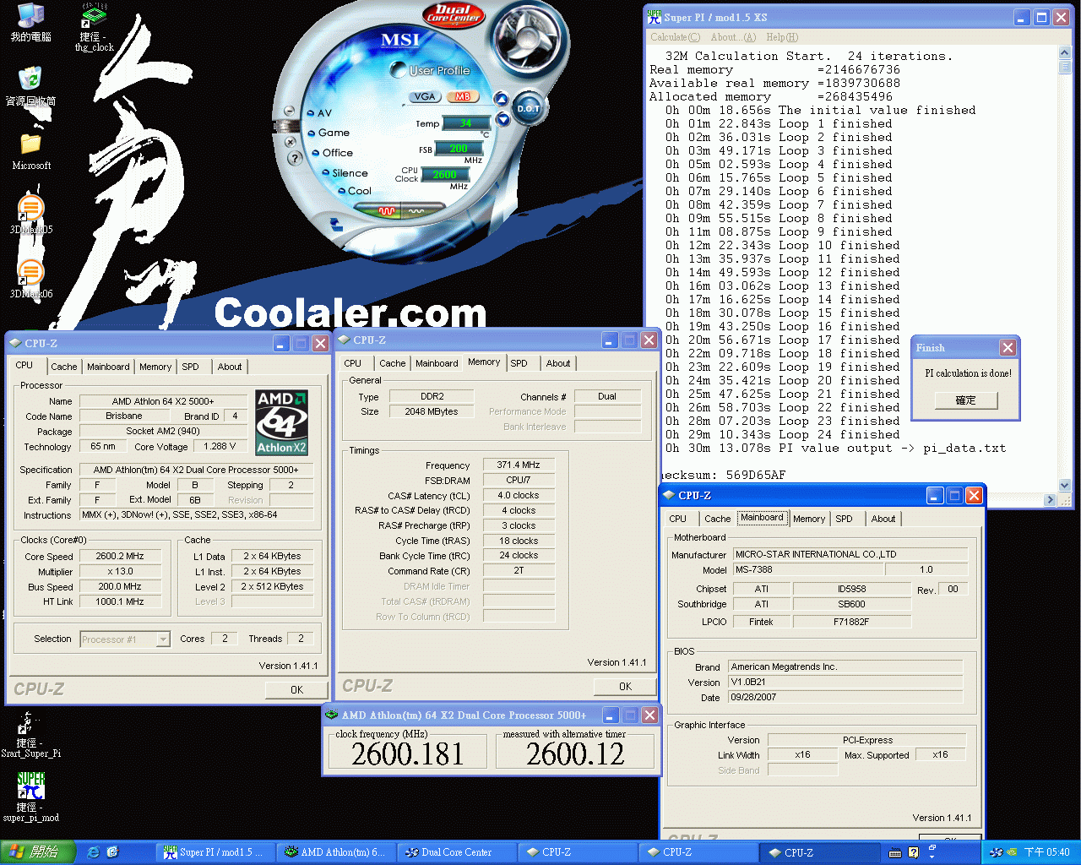Click the AMD Athlon X2 logo in CPU-Z
Image resolution: width=1081 pixels, height=865 pixels.
(x=282, y=422)
